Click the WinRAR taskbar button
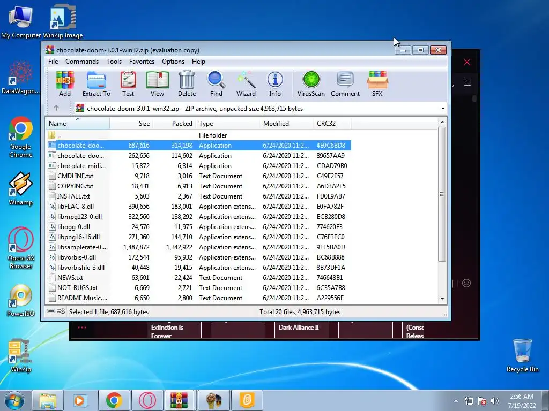This screenshot has width=549, height=411. coord(179,400)
